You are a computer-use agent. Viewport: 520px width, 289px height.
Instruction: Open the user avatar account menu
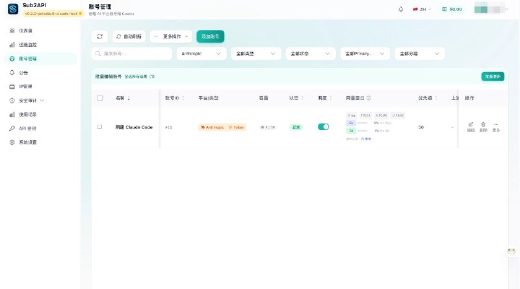[x=491, y=9]
